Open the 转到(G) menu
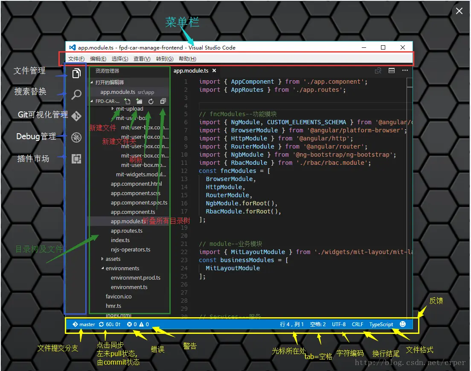Screen dimensions: 471x371 coord(165,58)
